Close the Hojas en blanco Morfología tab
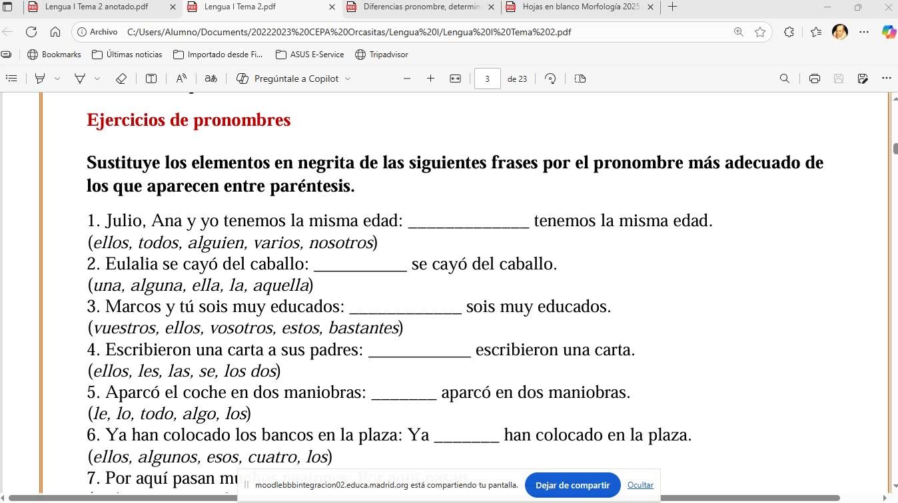This screenshot has width=898, height=503. pyautogui.click(x=650, y=7)
